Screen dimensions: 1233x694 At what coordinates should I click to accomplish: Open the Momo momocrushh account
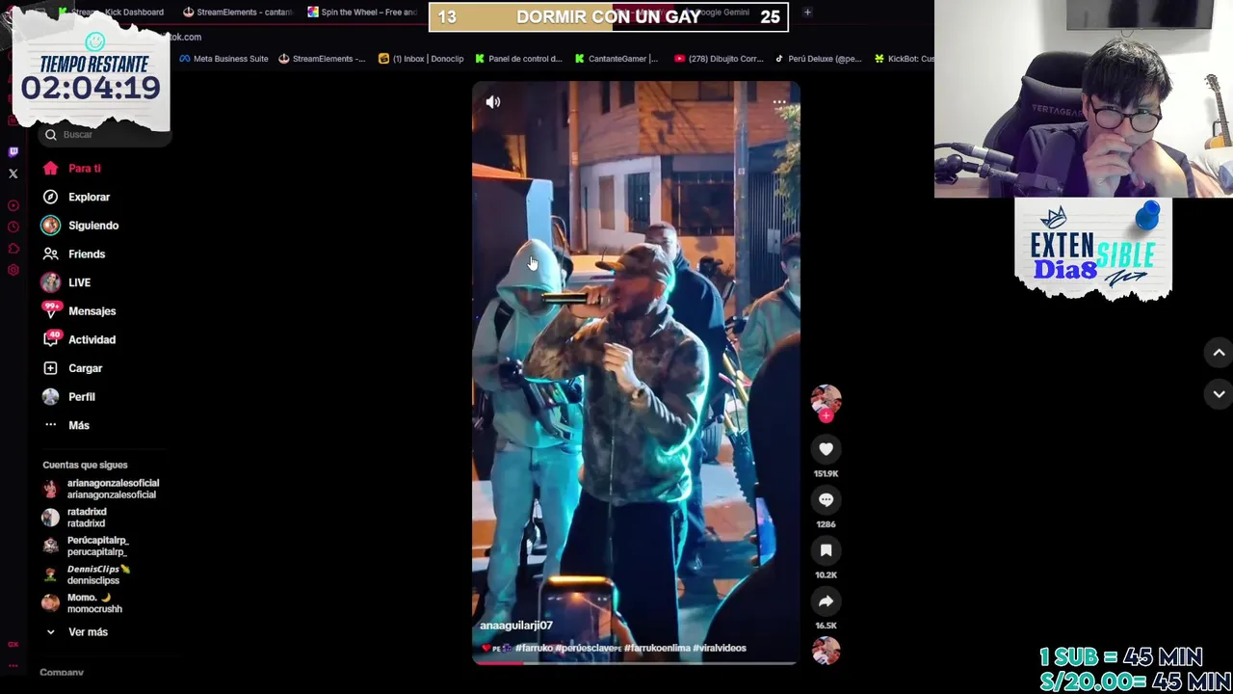click(x=83, y=603)
